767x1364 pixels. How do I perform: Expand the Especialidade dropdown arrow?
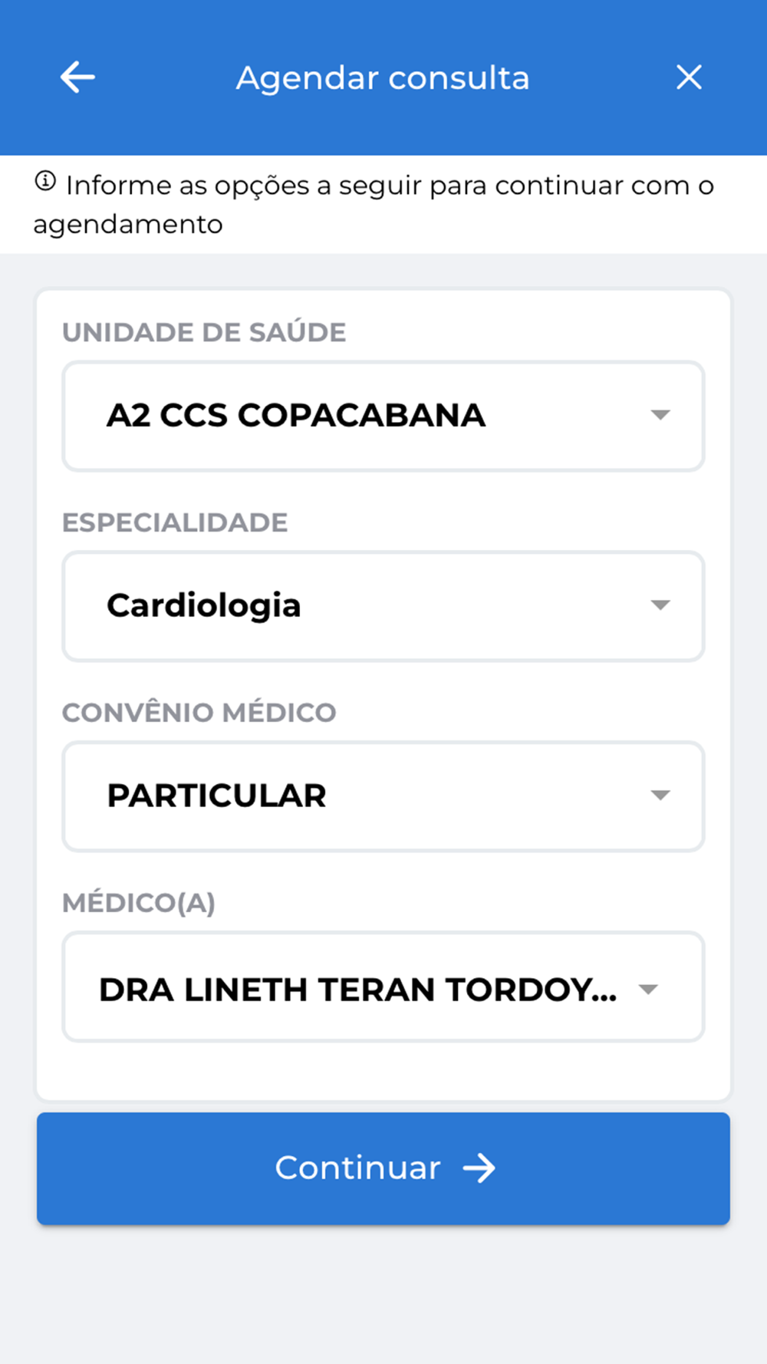tap(660, 605)
